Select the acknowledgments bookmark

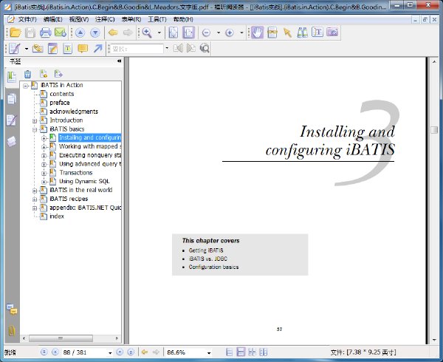tap(74, 112)
